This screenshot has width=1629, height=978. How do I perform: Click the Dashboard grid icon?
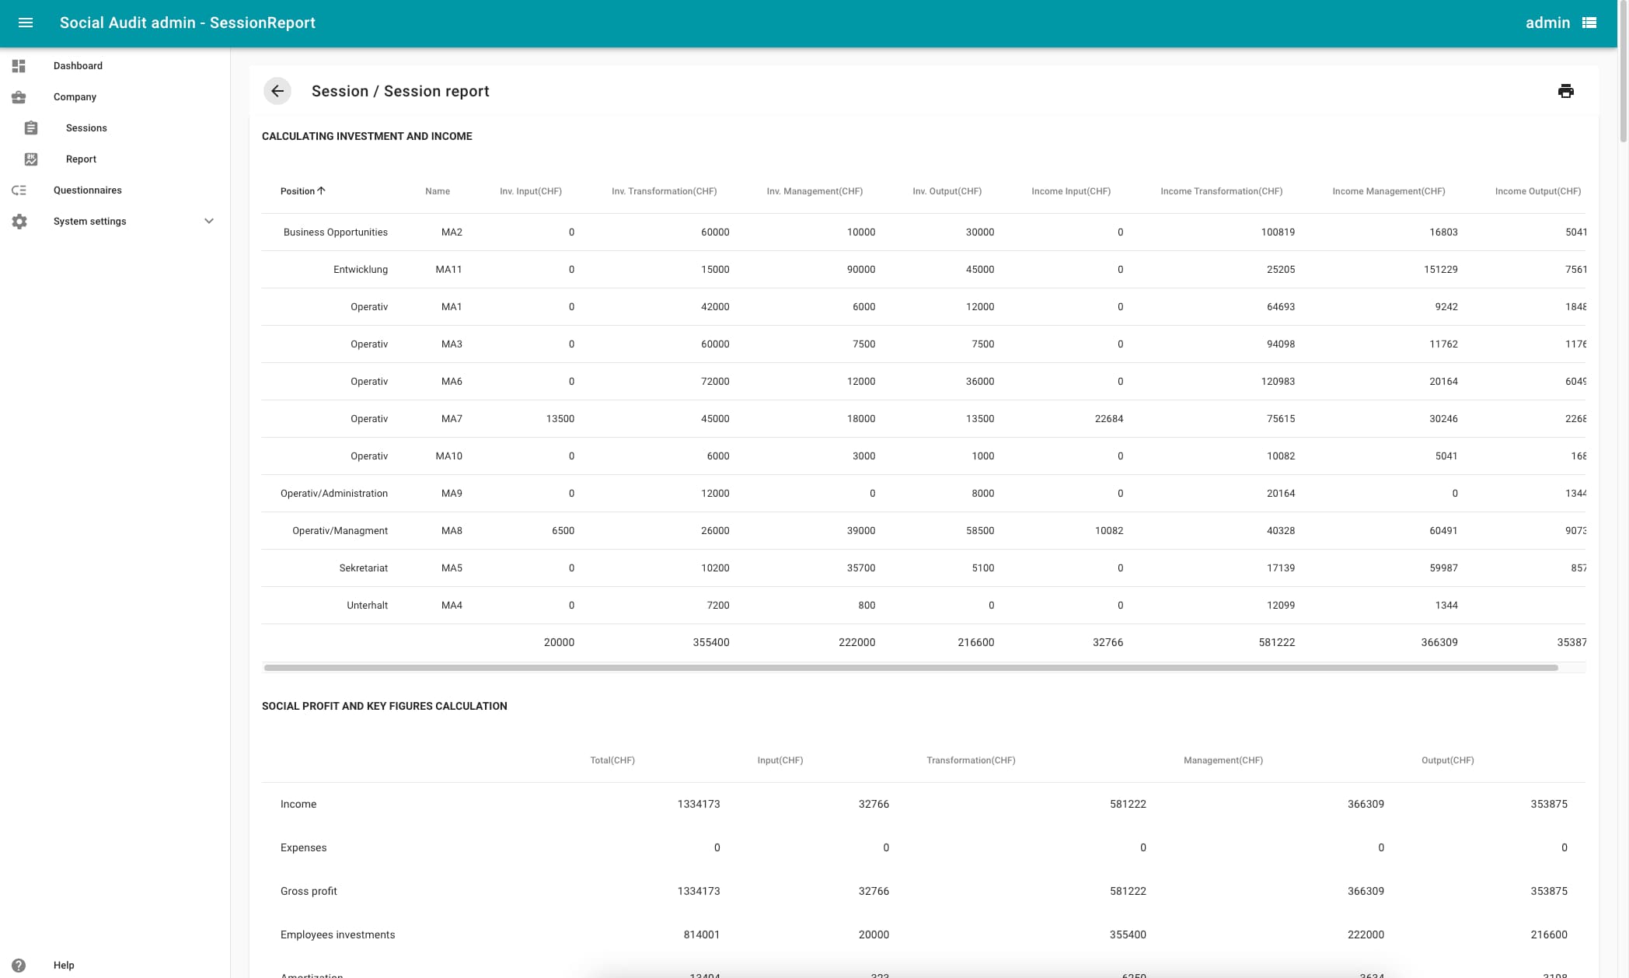[19, 66]
